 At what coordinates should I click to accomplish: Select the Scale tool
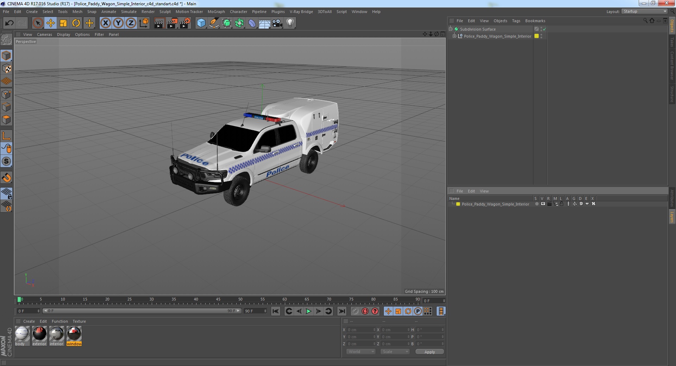coord(63,23)
